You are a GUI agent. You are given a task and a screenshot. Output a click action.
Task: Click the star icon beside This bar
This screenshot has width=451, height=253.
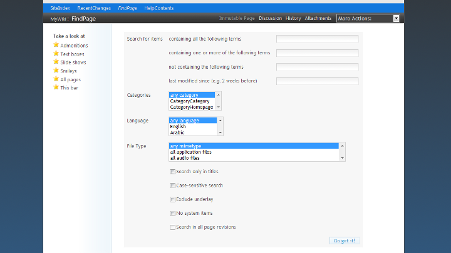pos(56,87)
